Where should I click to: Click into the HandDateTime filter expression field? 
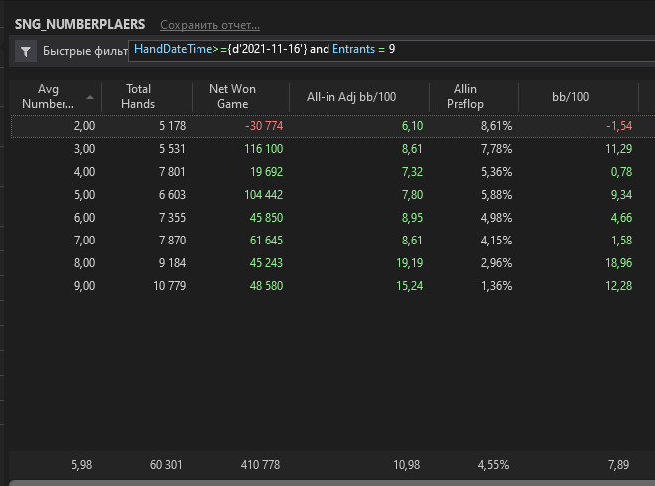point(391,50)
